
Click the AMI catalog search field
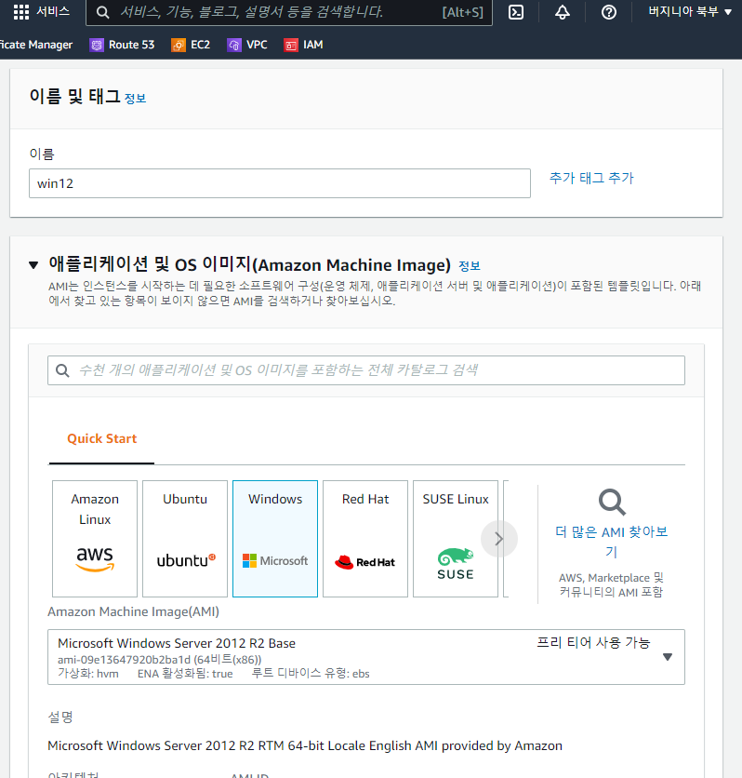click(365, 370)
